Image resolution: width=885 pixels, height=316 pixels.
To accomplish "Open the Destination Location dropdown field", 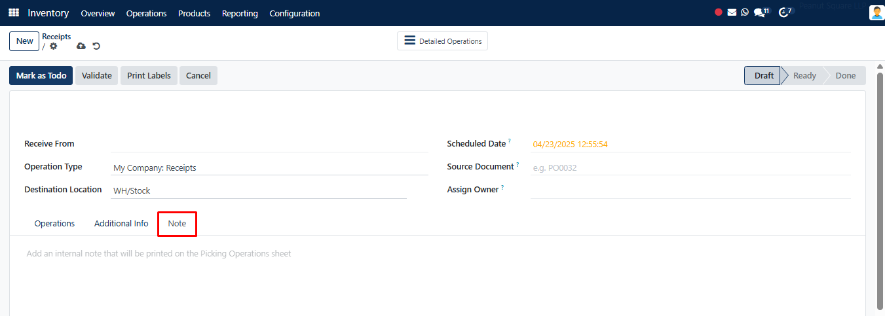I will (x=259, y=190).
